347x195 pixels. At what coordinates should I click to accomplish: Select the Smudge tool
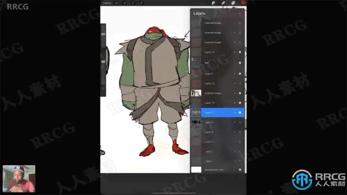click(214, 3)
